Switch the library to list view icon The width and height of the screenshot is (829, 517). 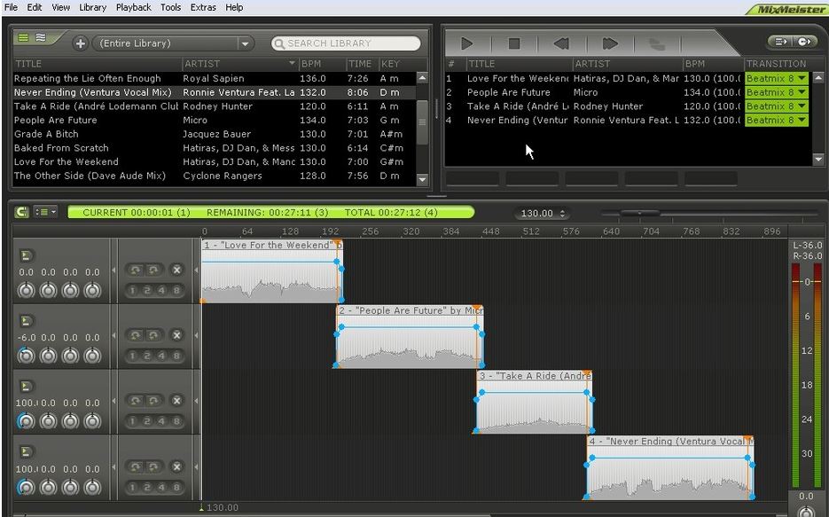pos(23,37)
